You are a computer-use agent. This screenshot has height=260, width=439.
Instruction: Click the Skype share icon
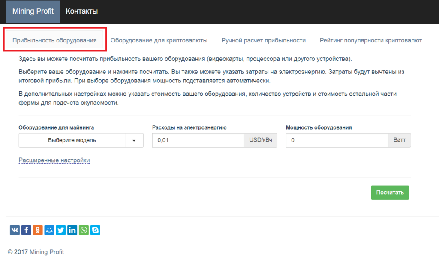(x=95, y=230)
